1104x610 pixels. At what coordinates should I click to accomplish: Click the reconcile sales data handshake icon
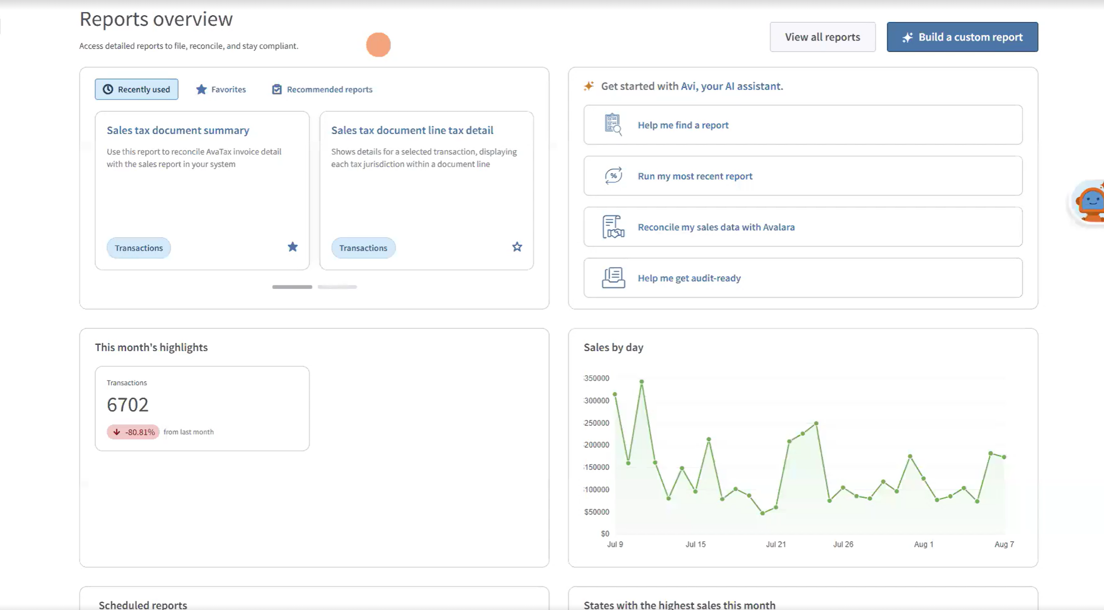pos(613,227)
